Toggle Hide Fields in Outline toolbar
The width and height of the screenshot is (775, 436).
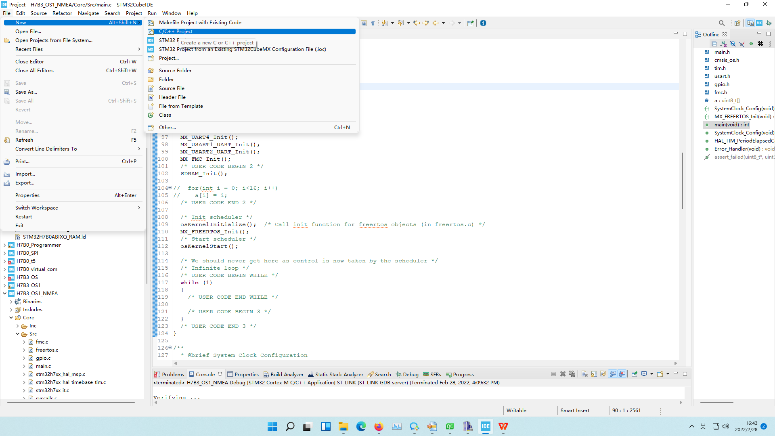(x=733, y=44)
